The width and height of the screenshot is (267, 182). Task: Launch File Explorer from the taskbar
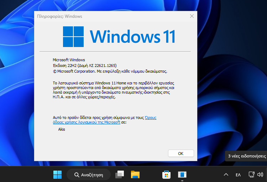coord(135,175)
